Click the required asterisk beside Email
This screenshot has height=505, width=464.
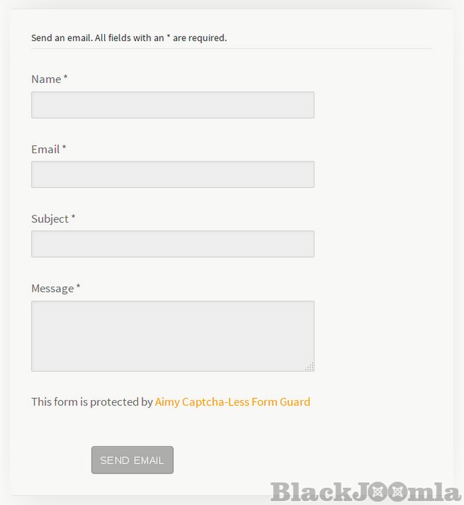pos(64,149)
